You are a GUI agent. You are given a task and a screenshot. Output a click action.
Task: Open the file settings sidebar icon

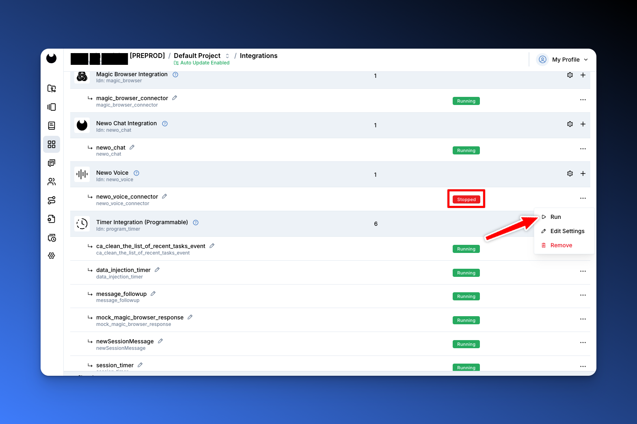(52, 219)
